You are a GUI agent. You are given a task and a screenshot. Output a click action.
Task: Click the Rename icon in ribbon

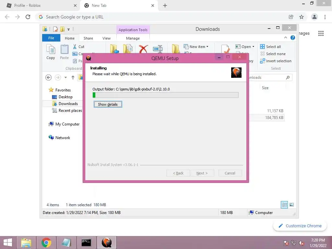158,49
